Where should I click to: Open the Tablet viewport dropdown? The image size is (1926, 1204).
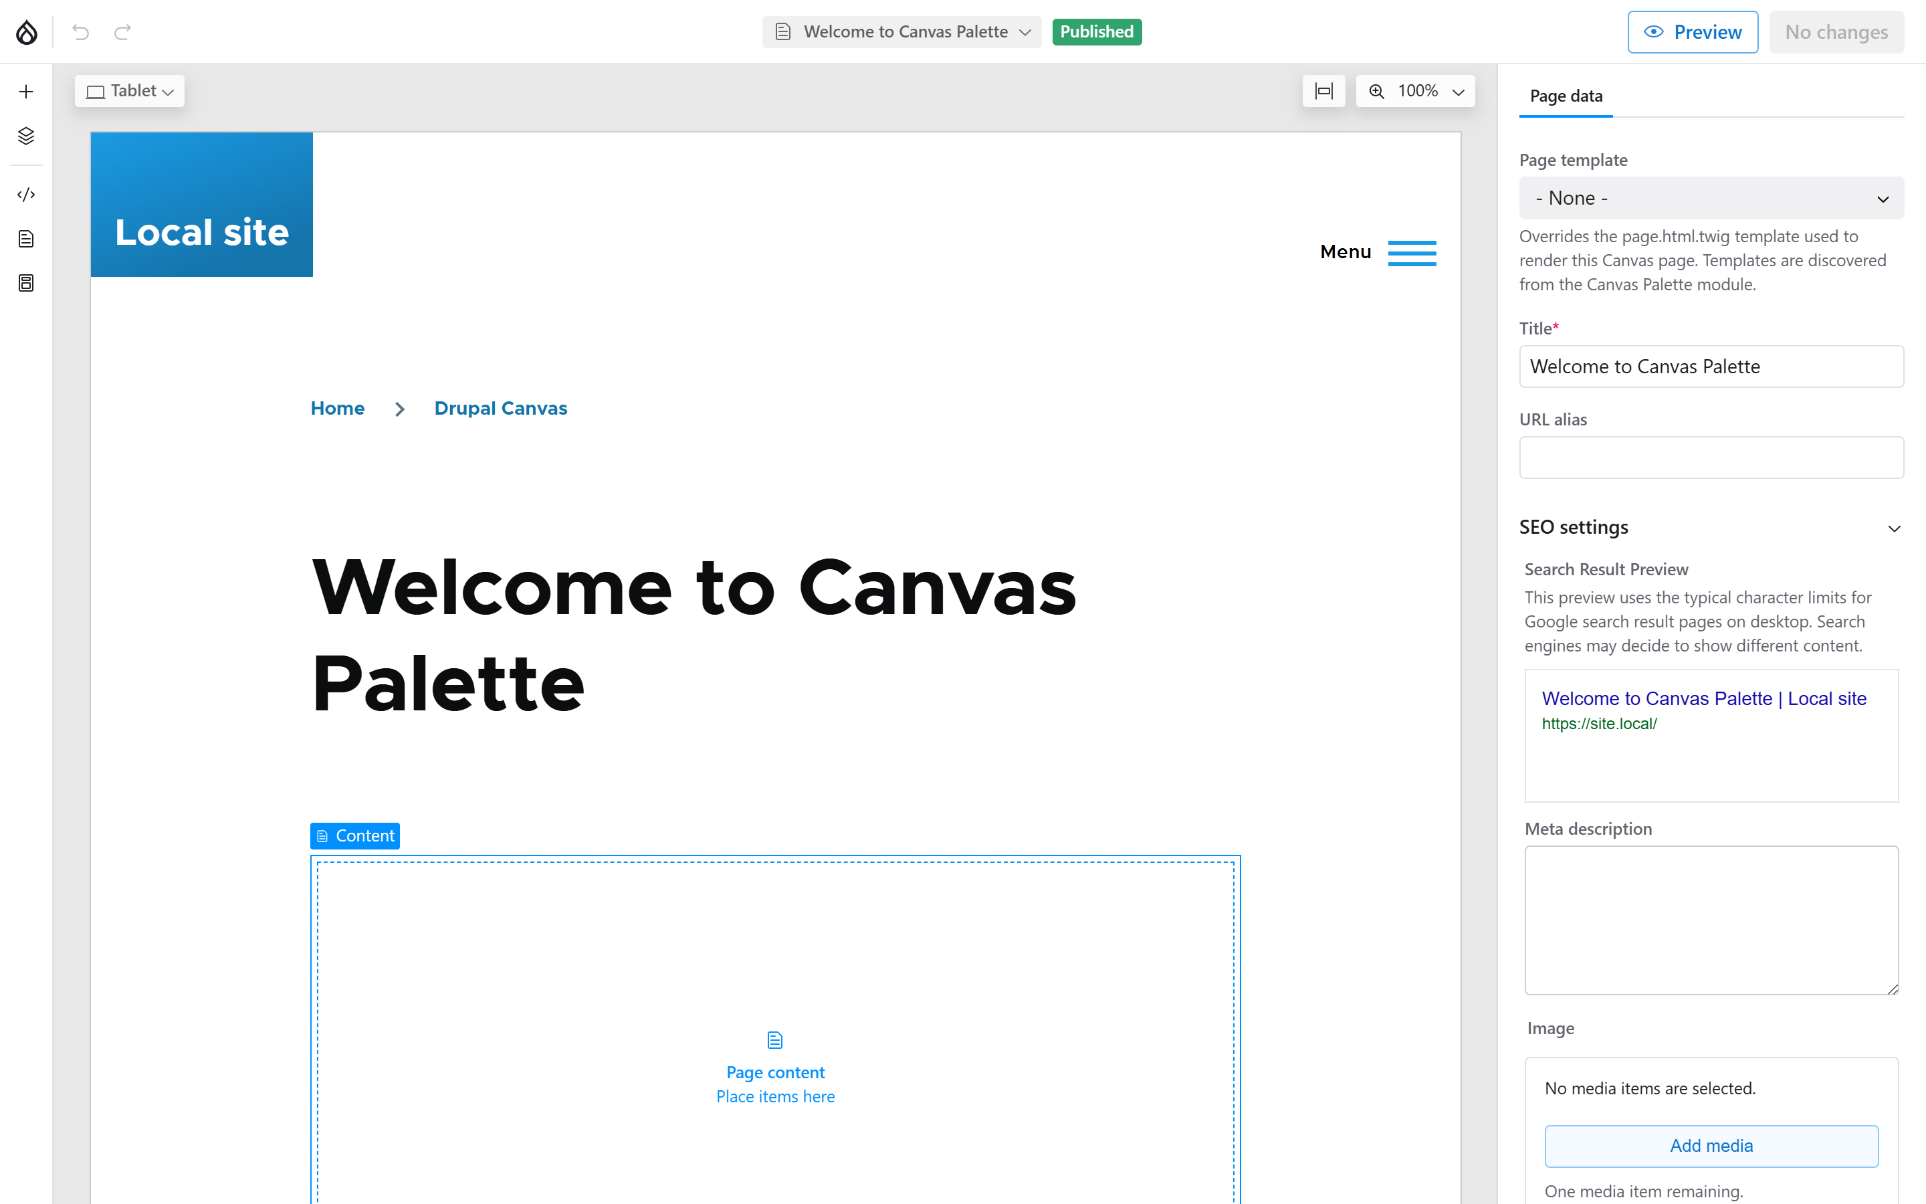[130, 91]
